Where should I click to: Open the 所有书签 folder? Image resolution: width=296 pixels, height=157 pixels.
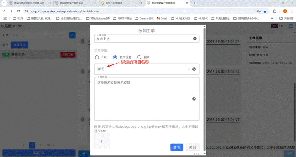tap(287, 18)
